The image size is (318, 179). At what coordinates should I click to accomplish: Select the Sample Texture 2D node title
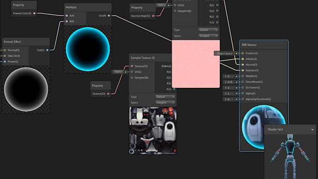tap(143, 58)
